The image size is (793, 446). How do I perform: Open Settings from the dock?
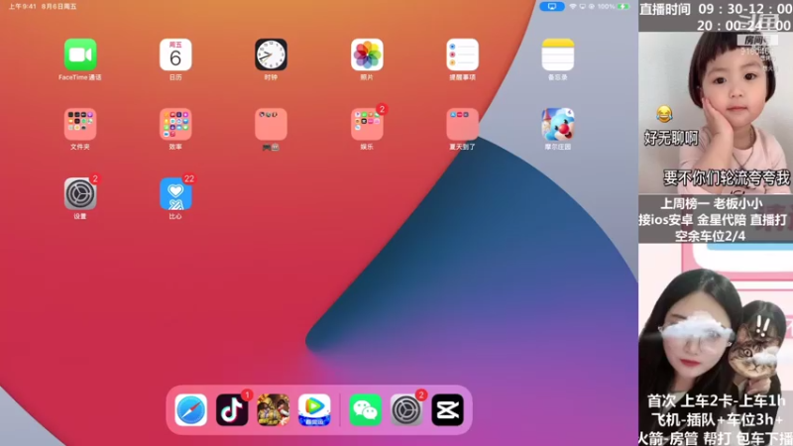click(406, 409)
